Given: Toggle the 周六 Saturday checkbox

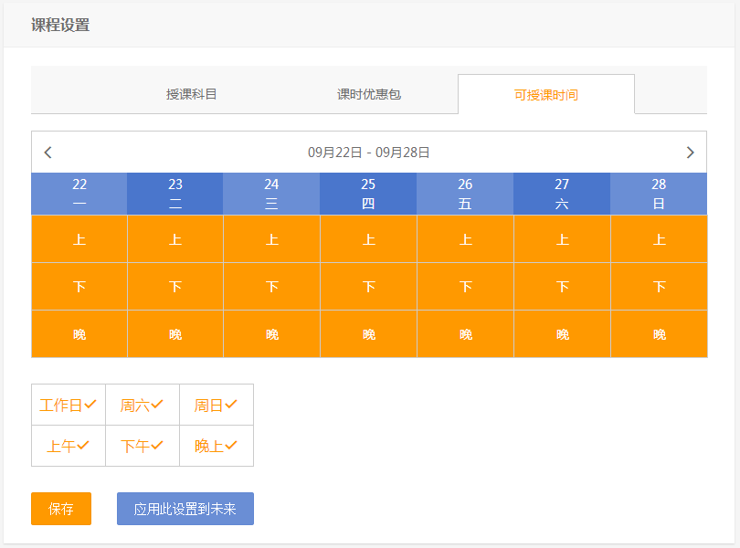Looking at the screenshot, I should click(x=143, y=405).
